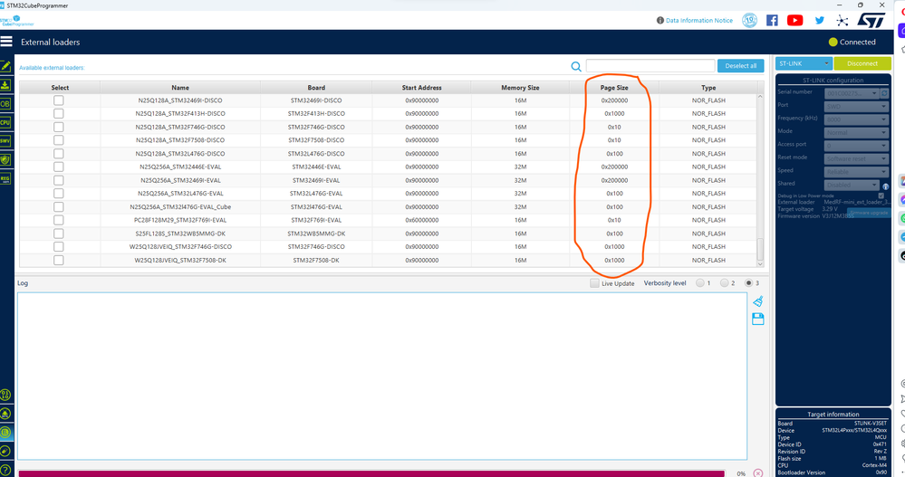Click the progress bar at bottom

pyautogui.click(x=371, y=473)
